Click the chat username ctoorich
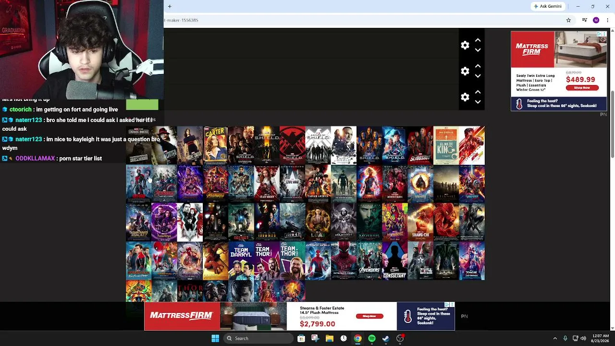615x346 pixels. coord(20,110)
